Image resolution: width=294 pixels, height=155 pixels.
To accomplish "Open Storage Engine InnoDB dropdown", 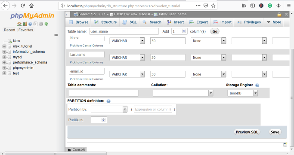I will [243, 93].
